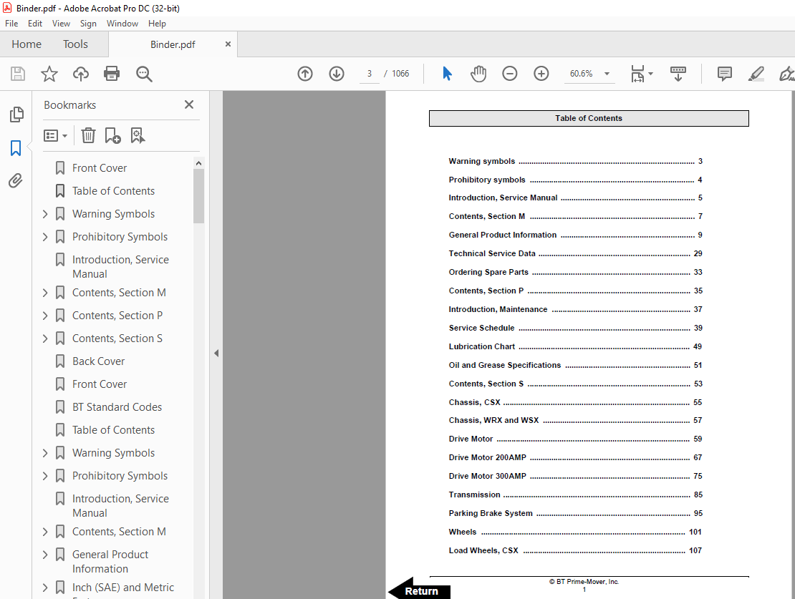Screen dimensions: 795x599
Task: Activate the Hand pan tool
Action: (x=478, y=74)
